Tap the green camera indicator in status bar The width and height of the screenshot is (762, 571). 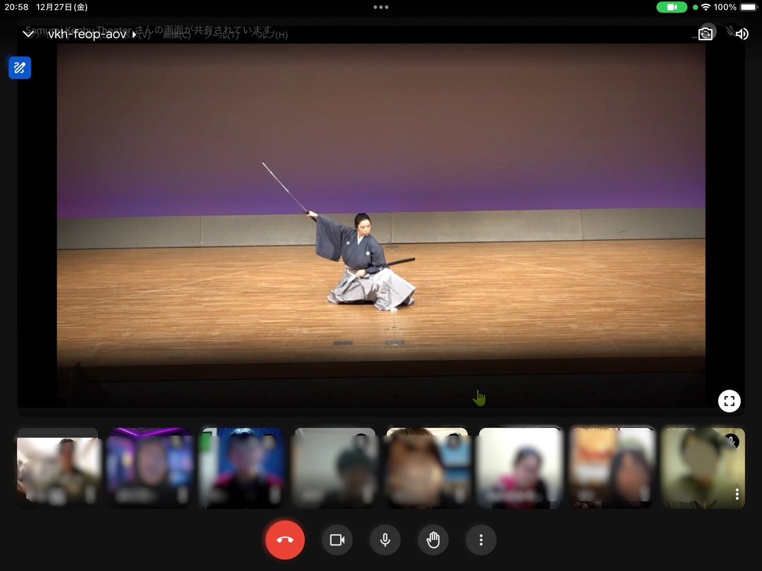[x=671, y=7]
